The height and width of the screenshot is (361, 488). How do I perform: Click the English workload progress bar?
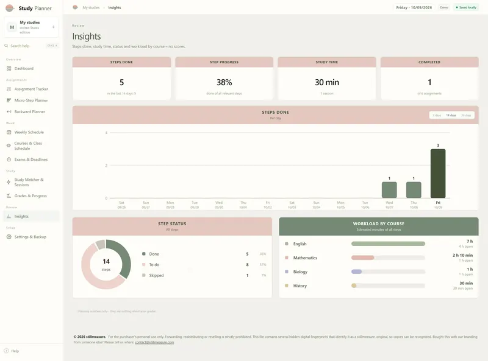388,244
